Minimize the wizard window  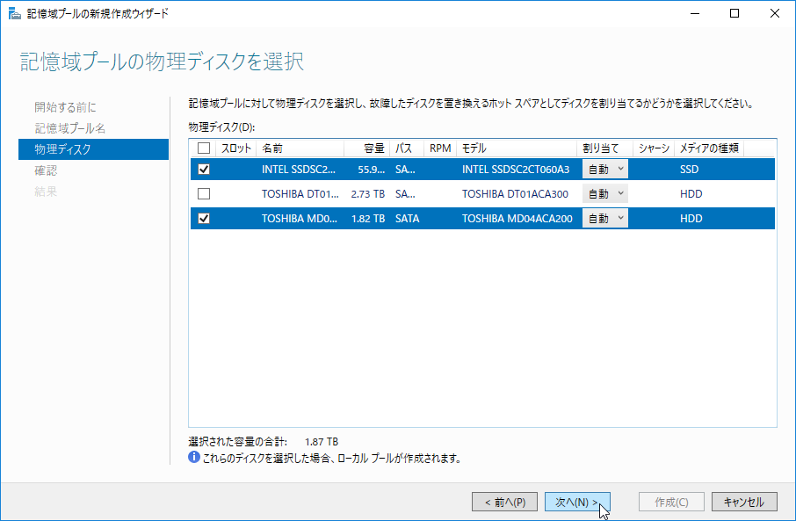(x=695, y=13)
